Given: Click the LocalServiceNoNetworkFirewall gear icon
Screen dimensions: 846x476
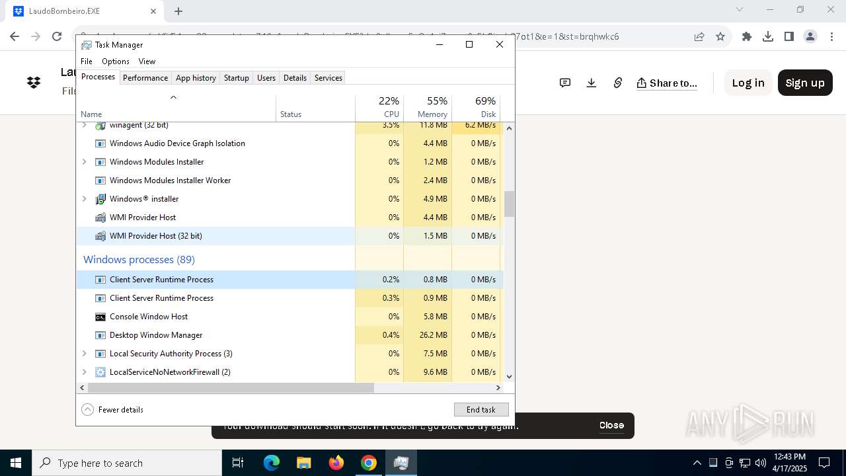Looking at the screenshot, I should click(x=100, y=372).
